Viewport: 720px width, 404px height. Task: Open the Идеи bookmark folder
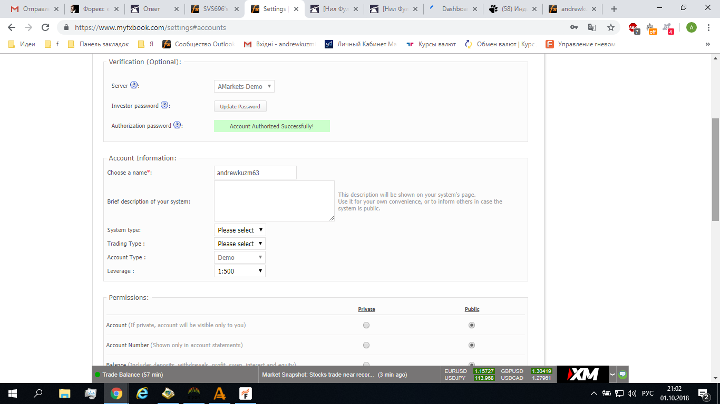pos(23,44)
